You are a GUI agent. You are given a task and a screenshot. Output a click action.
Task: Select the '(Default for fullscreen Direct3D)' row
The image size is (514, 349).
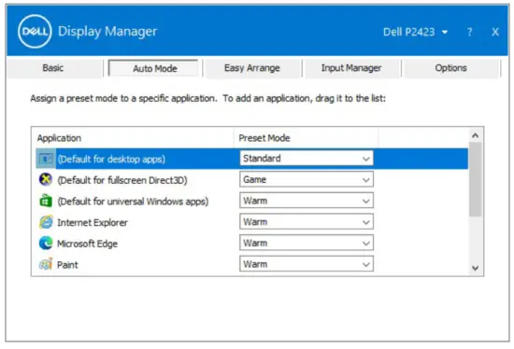point(251,180)
